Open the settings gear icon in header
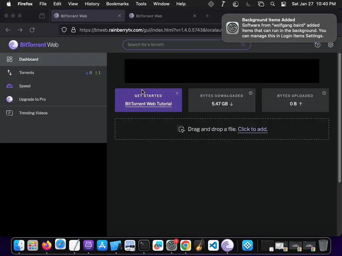 coord(330,45)
